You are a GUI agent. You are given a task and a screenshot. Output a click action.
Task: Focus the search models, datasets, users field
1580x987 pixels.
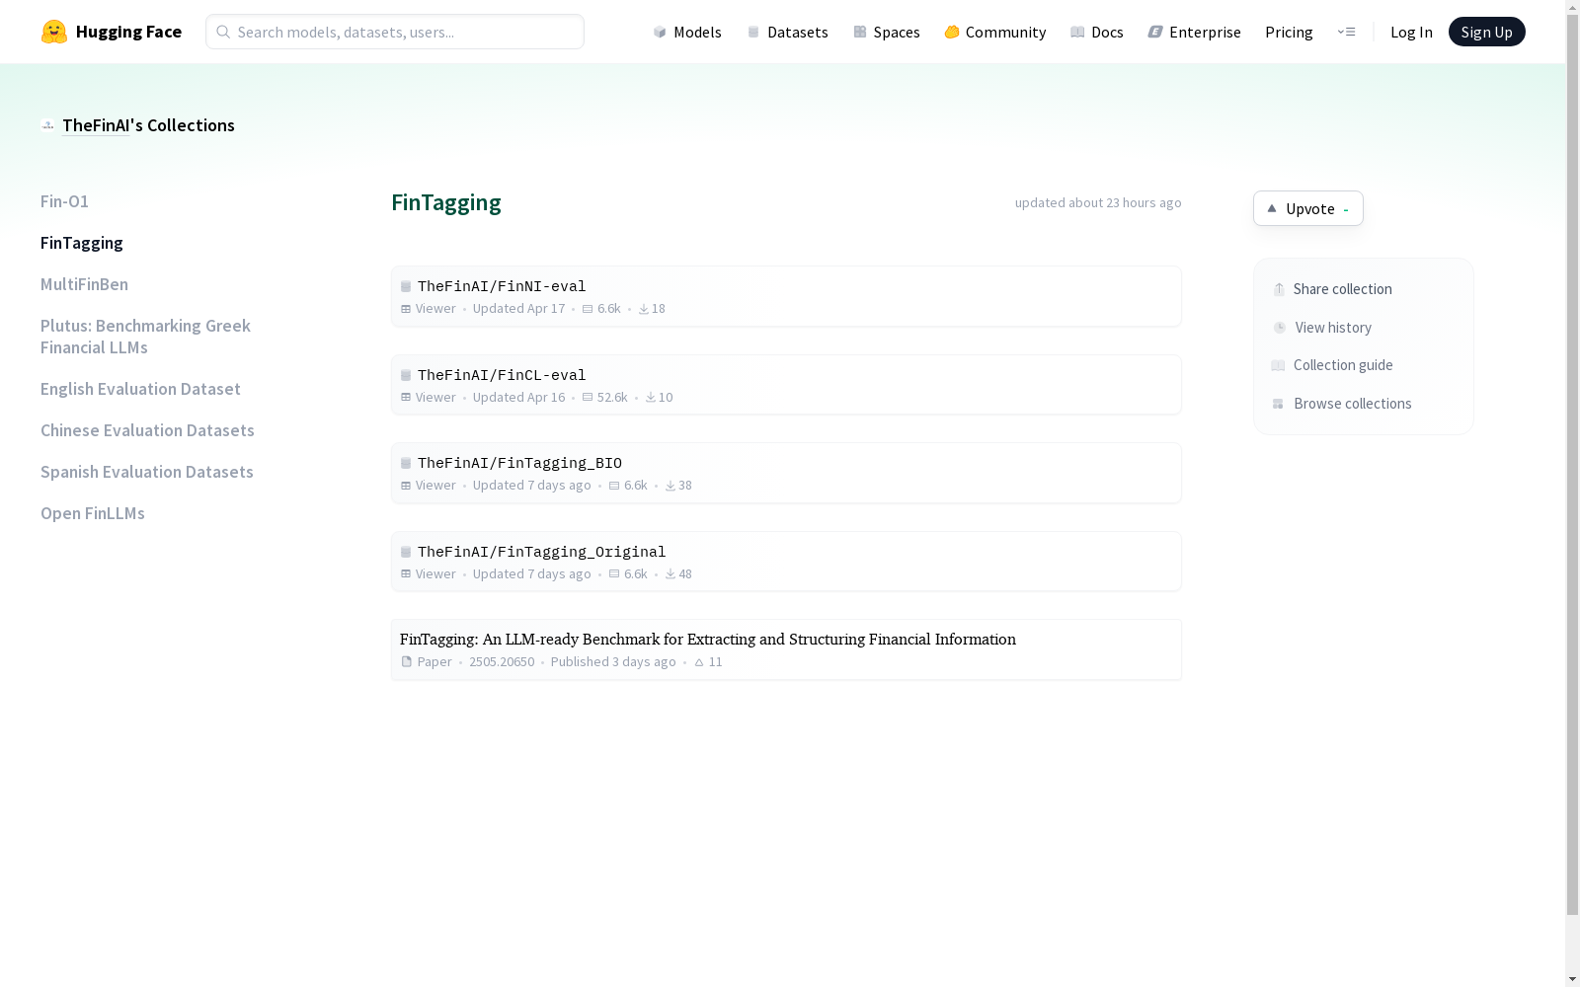point(395,32)
